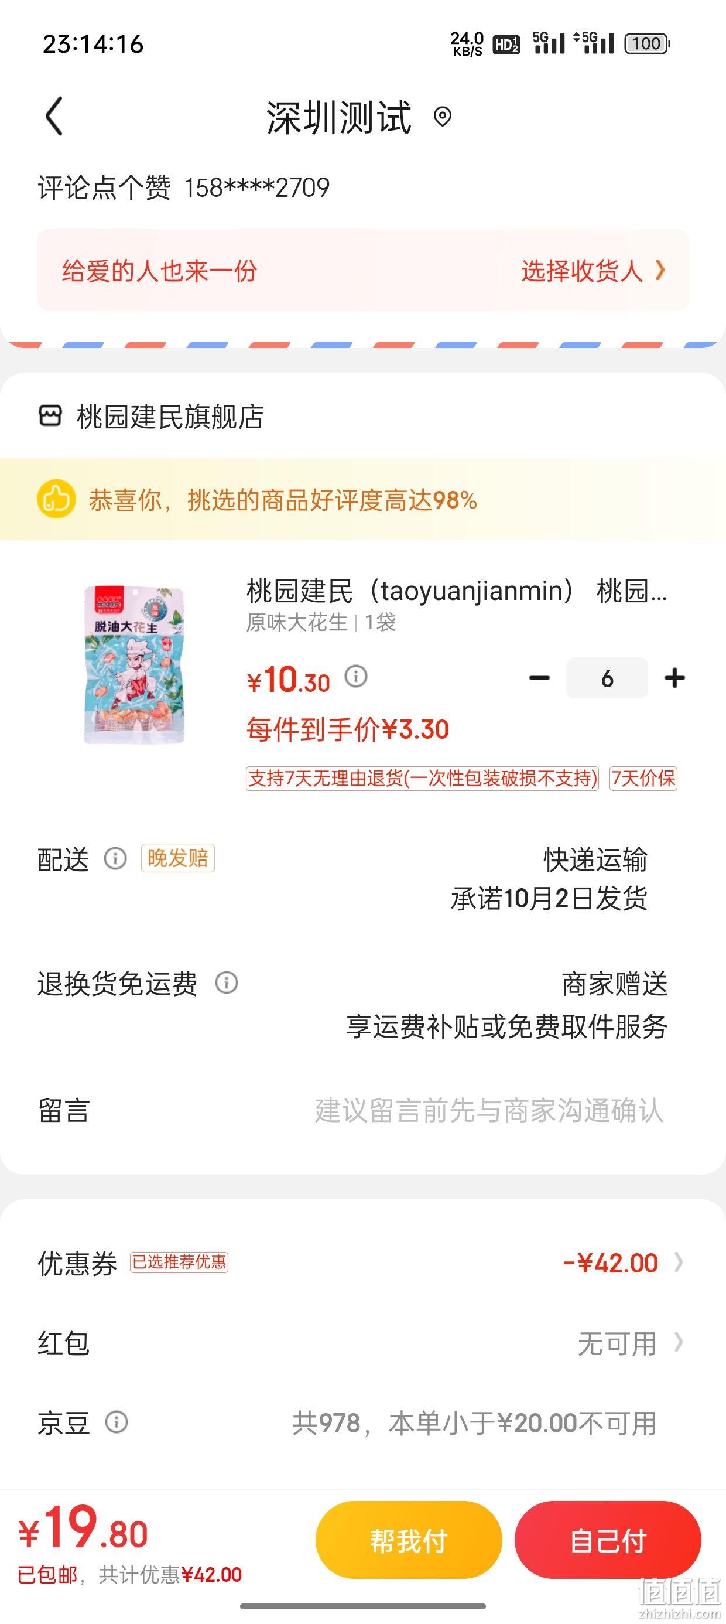Tap the 晚发赔 tag
The height and width of the screenshot is (1624, 726).
(178, 858)
